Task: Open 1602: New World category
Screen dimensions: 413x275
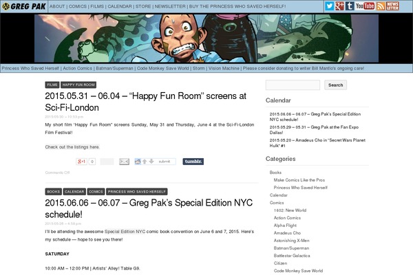Action: coord(290,210)
